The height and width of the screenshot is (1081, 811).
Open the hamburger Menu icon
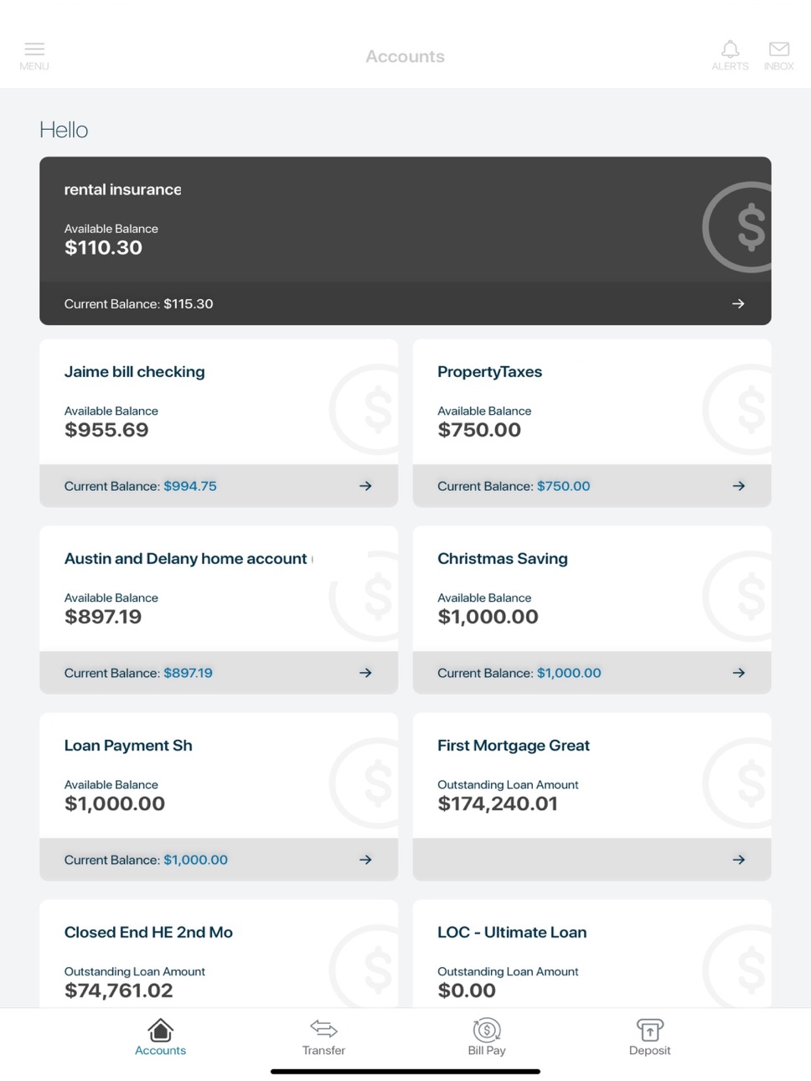pos(34,49)
